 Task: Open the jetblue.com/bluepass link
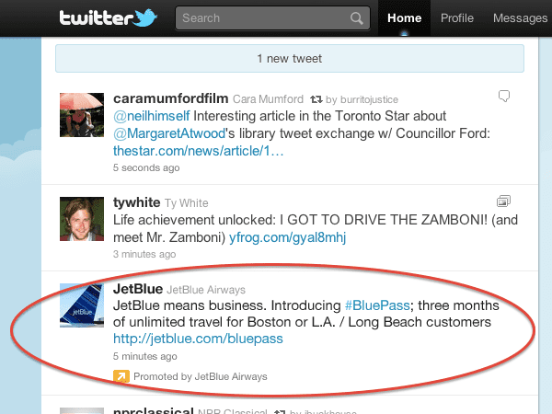pyautogui.click(x=198, y=339)
